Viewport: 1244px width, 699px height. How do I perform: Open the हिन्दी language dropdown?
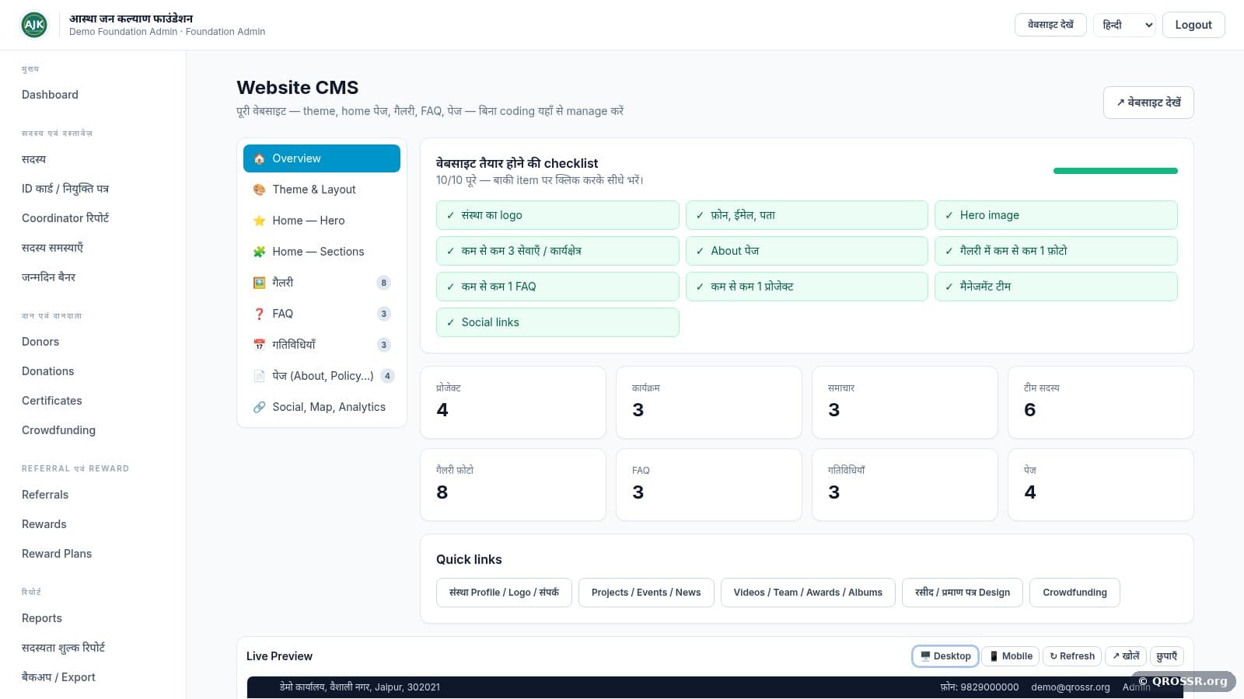pyautogui.click(x=1124, y=25)
